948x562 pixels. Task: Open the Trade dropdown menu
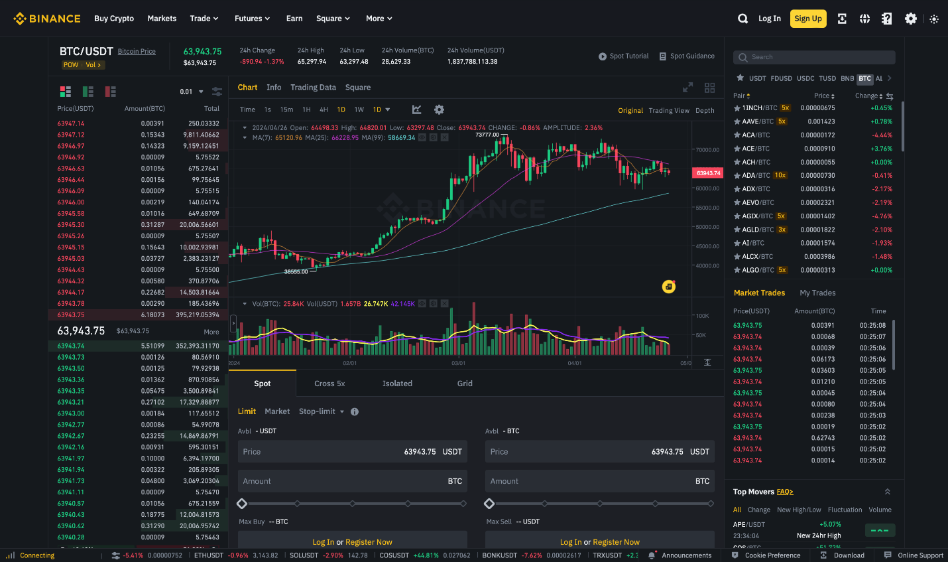coord(204,19)
